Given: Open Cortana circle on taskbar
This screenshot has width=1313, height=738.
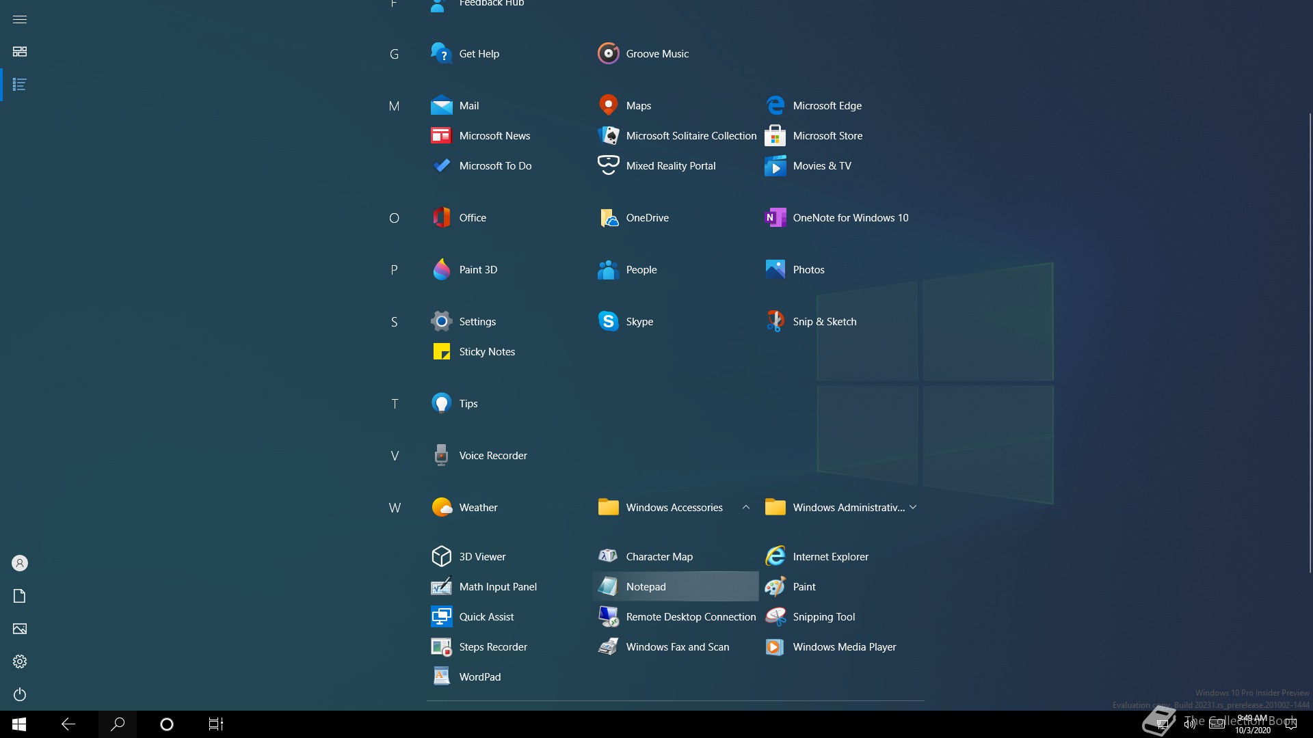Looking at the screenshot, I should (x=167, y=724).
